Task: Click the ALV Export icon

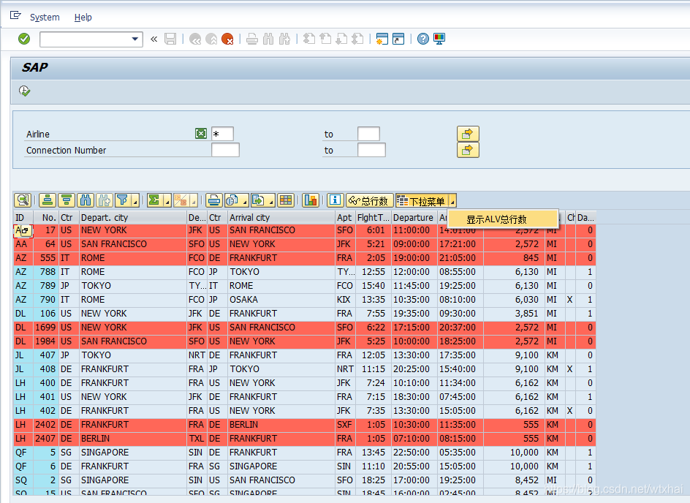Action: [x=259, y=200]
